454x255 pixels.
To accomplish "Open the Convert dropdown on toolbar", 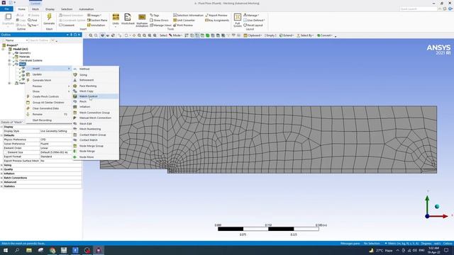I will [x=325, y=35].
